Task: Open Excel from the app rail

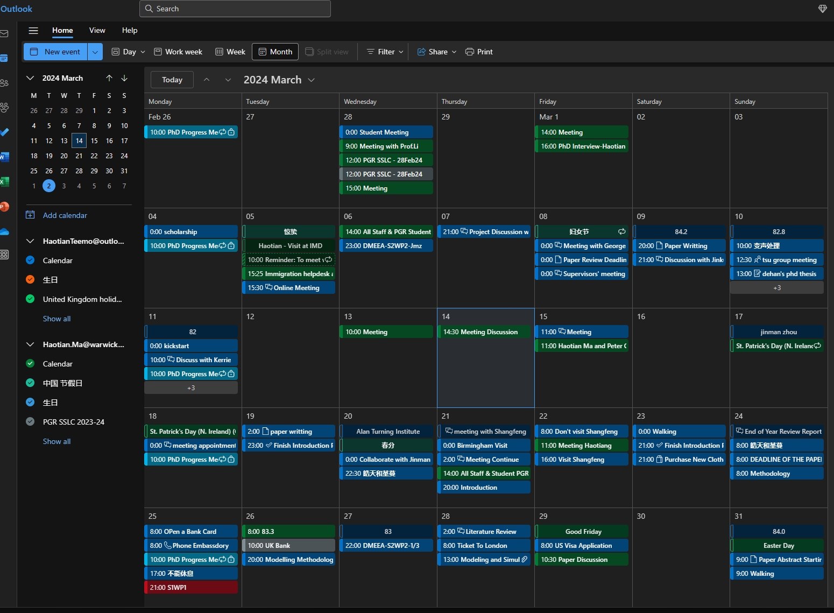Action: pyautogui.click(x=4, y=182)
